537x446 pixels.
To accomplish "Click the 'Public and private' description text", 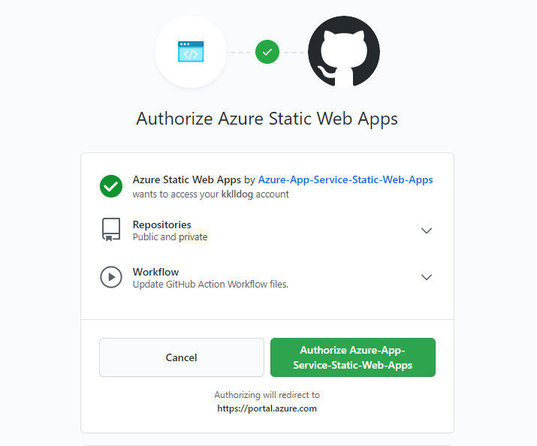I will click(170, 237).
